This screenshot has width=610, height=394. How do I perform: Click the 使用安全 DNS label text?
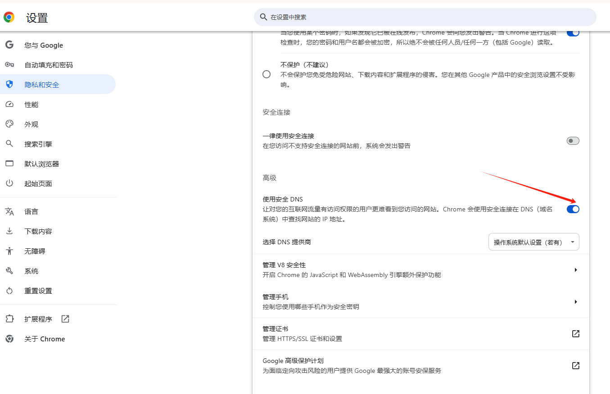click(283, 199)
